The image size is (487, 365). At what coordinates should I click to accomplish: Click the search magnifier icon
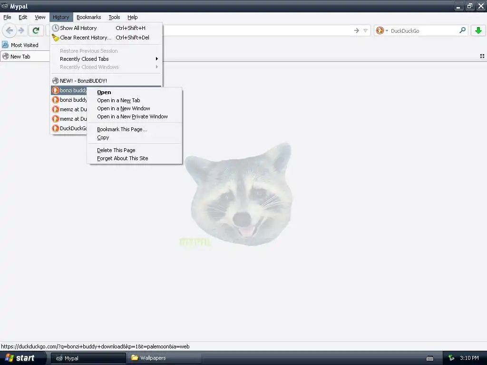[462, 30]
